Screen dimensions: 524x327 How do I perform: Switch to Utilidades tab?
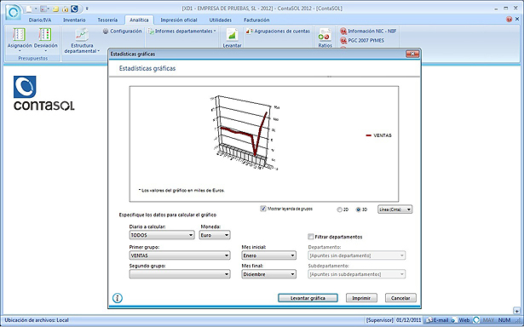click(x=220, y=20)
